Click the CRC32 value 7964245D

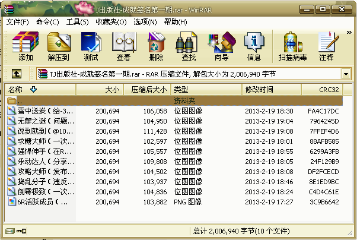[324, 121]
